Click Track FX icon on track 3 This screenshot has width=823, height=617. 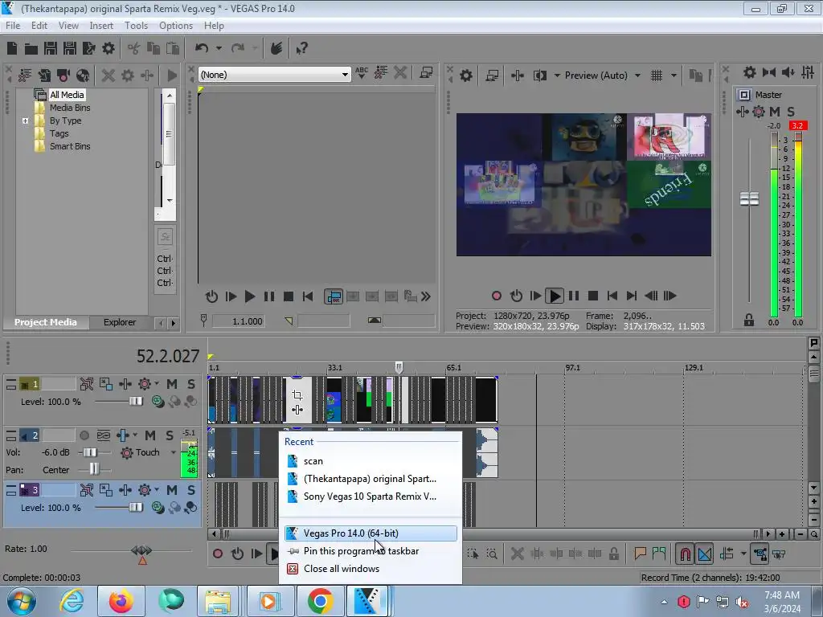coord(125,490)
